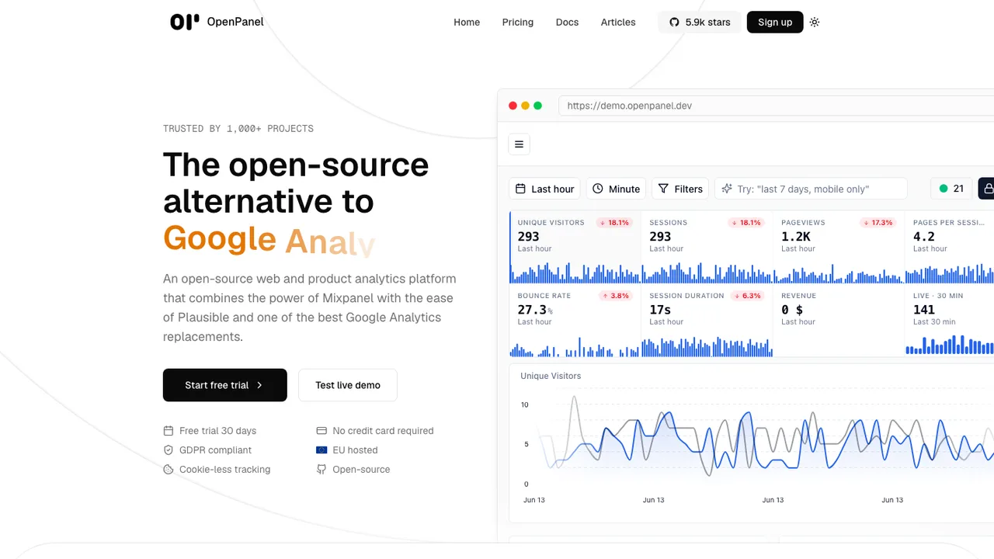Click the 6.3% badge on Session Duration

[746, 296]
